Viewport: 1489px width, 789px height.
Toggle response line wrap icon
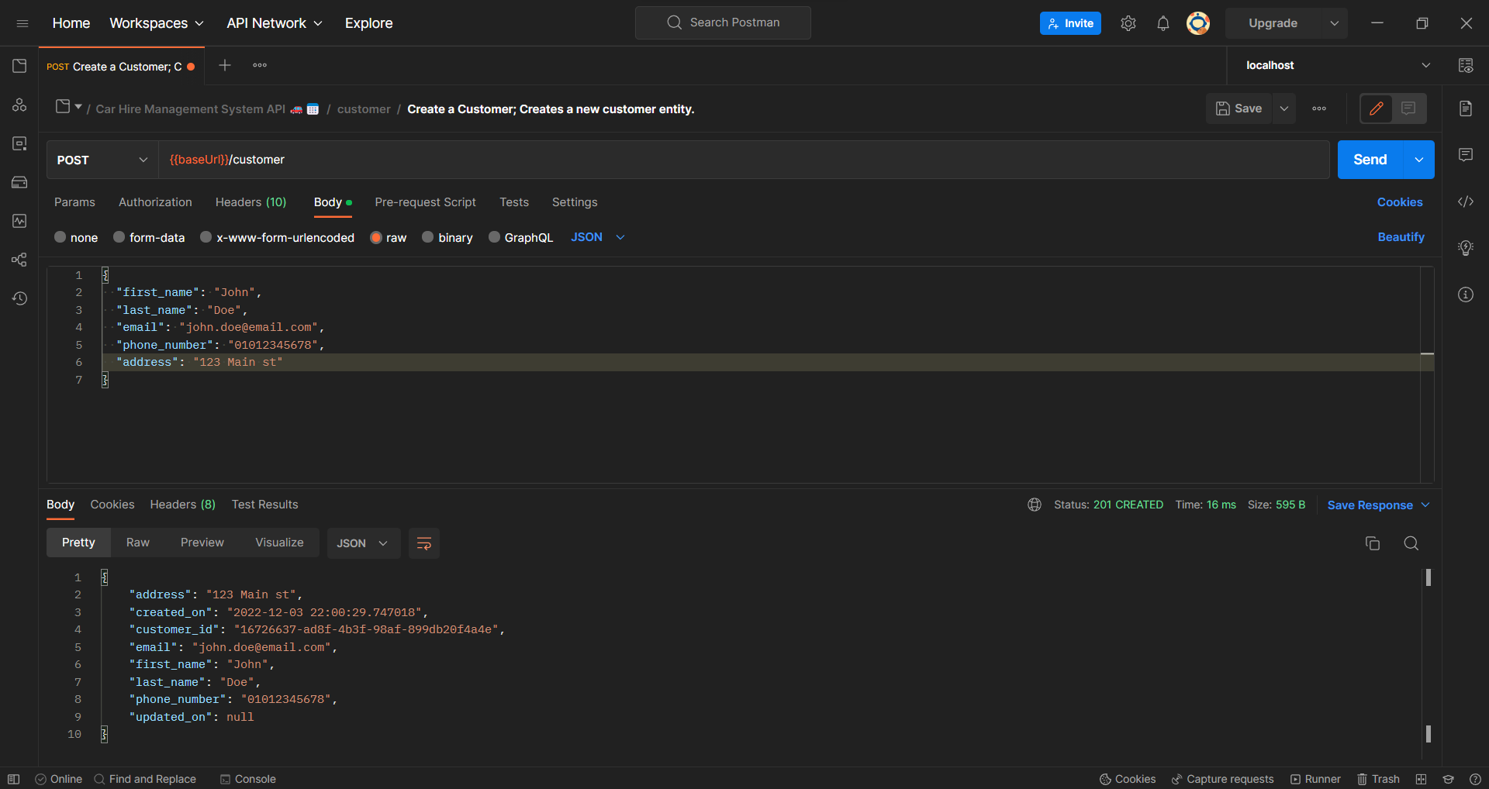click(x=424, y=543)
